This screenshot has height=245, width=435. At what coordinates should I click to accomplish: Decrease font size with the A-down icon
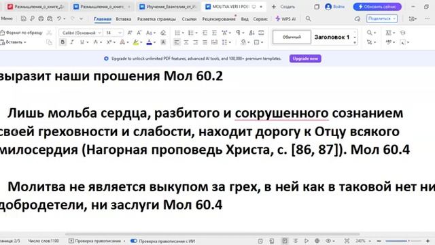139,33
